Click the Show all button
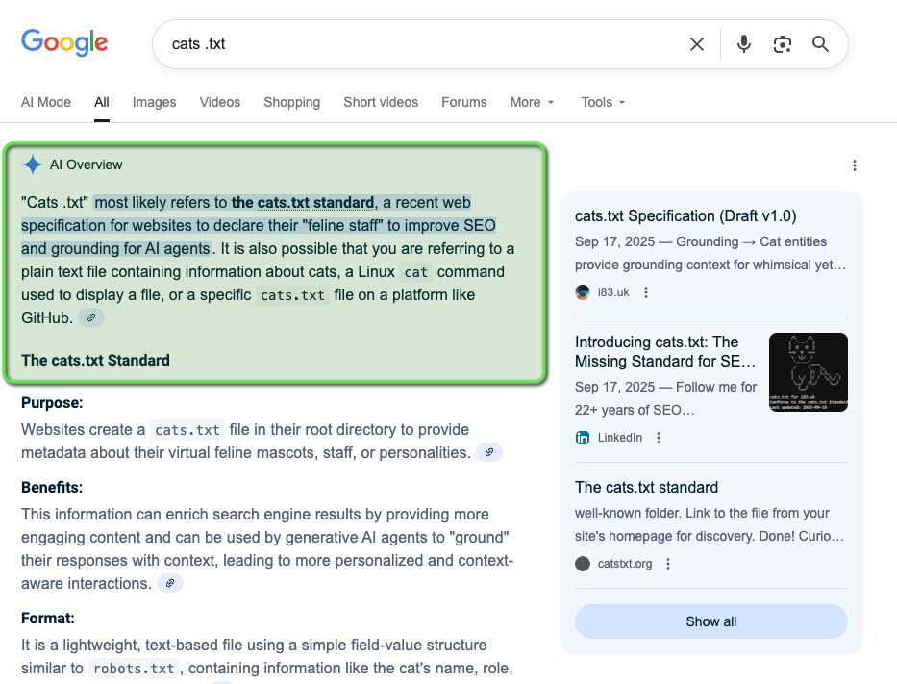Viewport: 897px width, 684px height. click(x=710, y=621)
